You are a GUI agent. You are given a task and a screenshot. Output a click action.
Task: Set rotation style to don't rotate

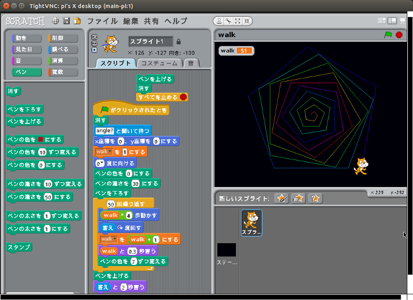(x=94, y=50)
